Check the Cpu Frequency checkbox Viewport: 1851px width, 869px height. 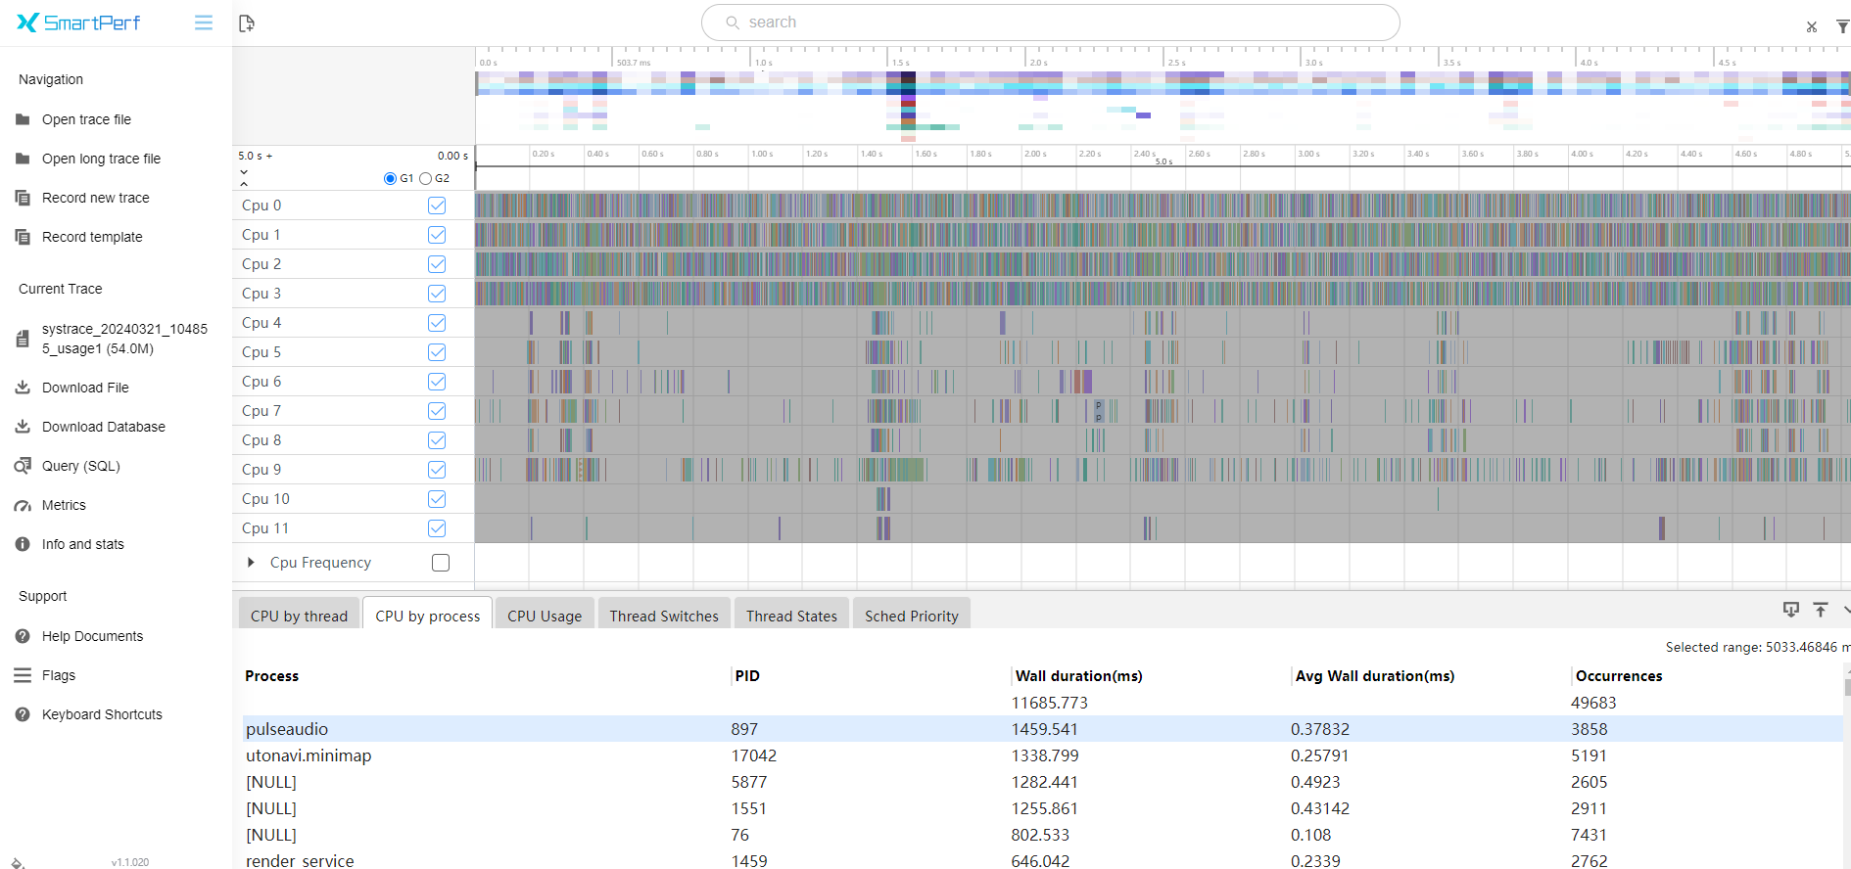441,563
